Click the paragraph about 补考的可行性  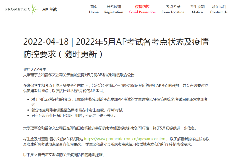point(110,128)
